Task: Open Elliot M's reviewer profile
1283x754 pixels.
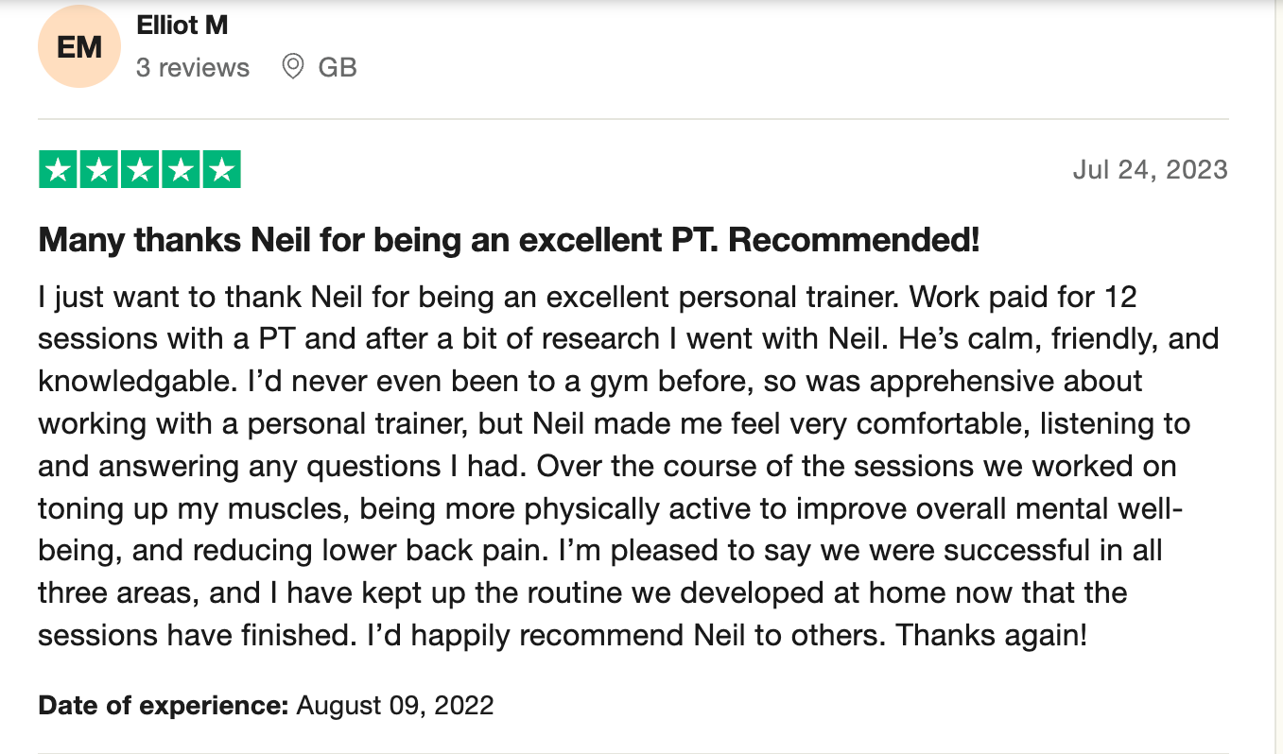Action: [182, 26]
